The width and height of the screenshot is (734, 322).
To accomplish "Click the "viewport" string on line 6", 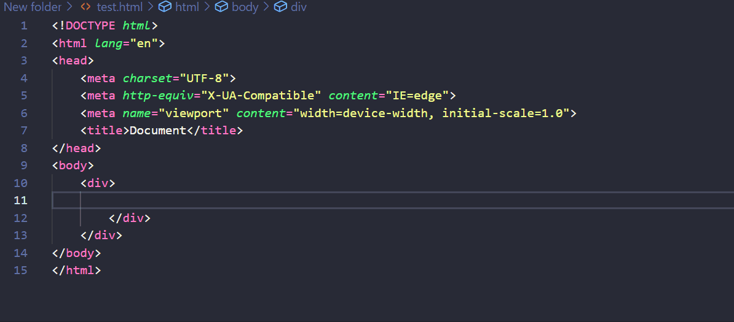I will [x=193, y=113].
